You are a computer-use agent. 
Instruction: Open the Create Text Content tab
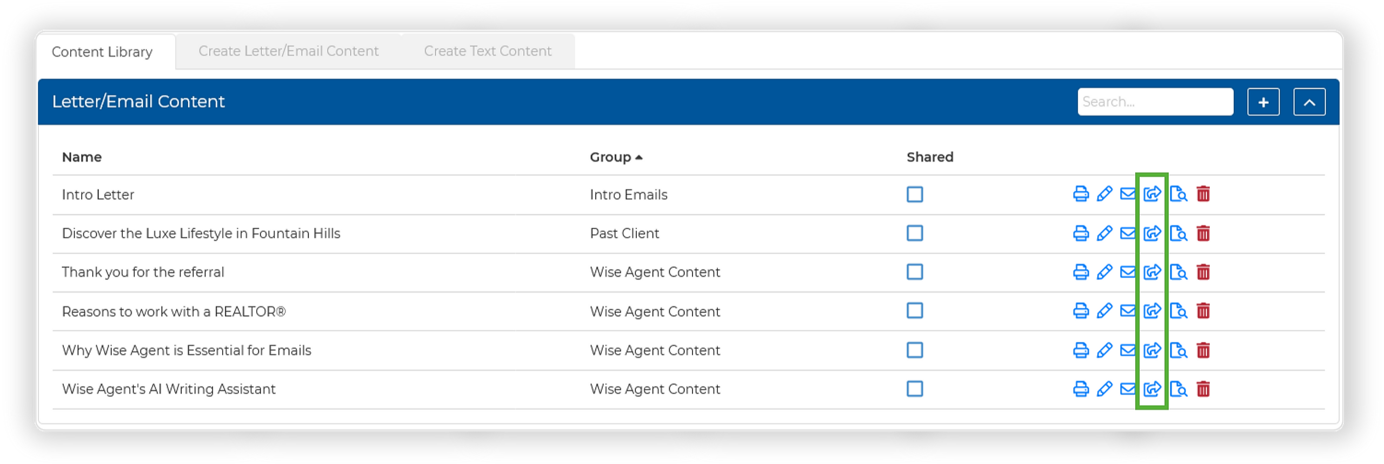[x=487, y=51]
